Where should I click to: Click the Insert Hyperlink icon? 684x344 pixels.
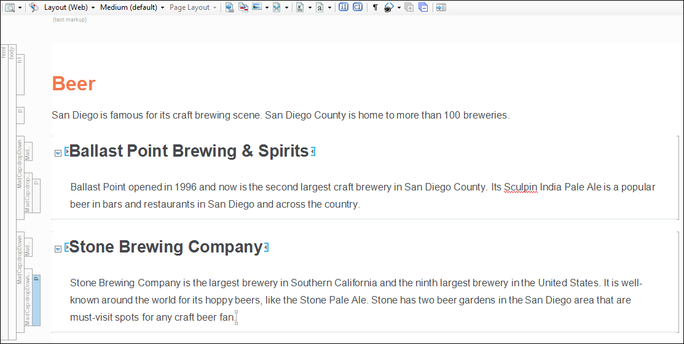point(229,7)
